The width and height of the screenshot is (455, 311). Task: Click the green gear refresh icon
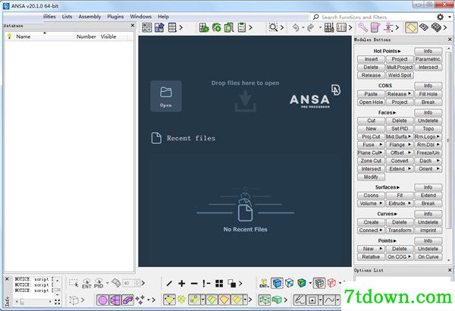[x=216, y=27]
